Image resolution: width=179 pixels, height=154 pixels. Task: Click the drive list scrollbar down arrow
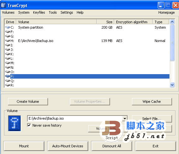pos(172,85)
